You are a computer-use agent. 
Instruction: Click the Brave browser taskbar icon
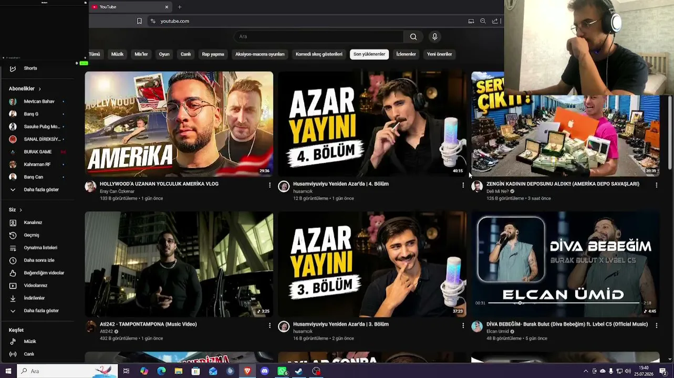(x=247, y=371)
